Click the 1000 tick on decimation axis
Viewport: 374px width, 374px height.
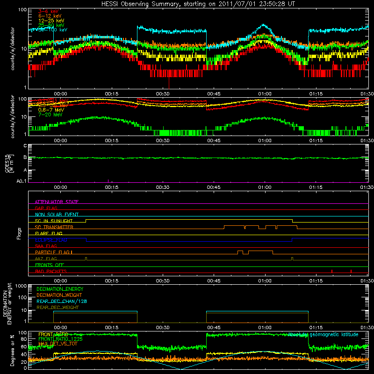click(x=21, y=286)
